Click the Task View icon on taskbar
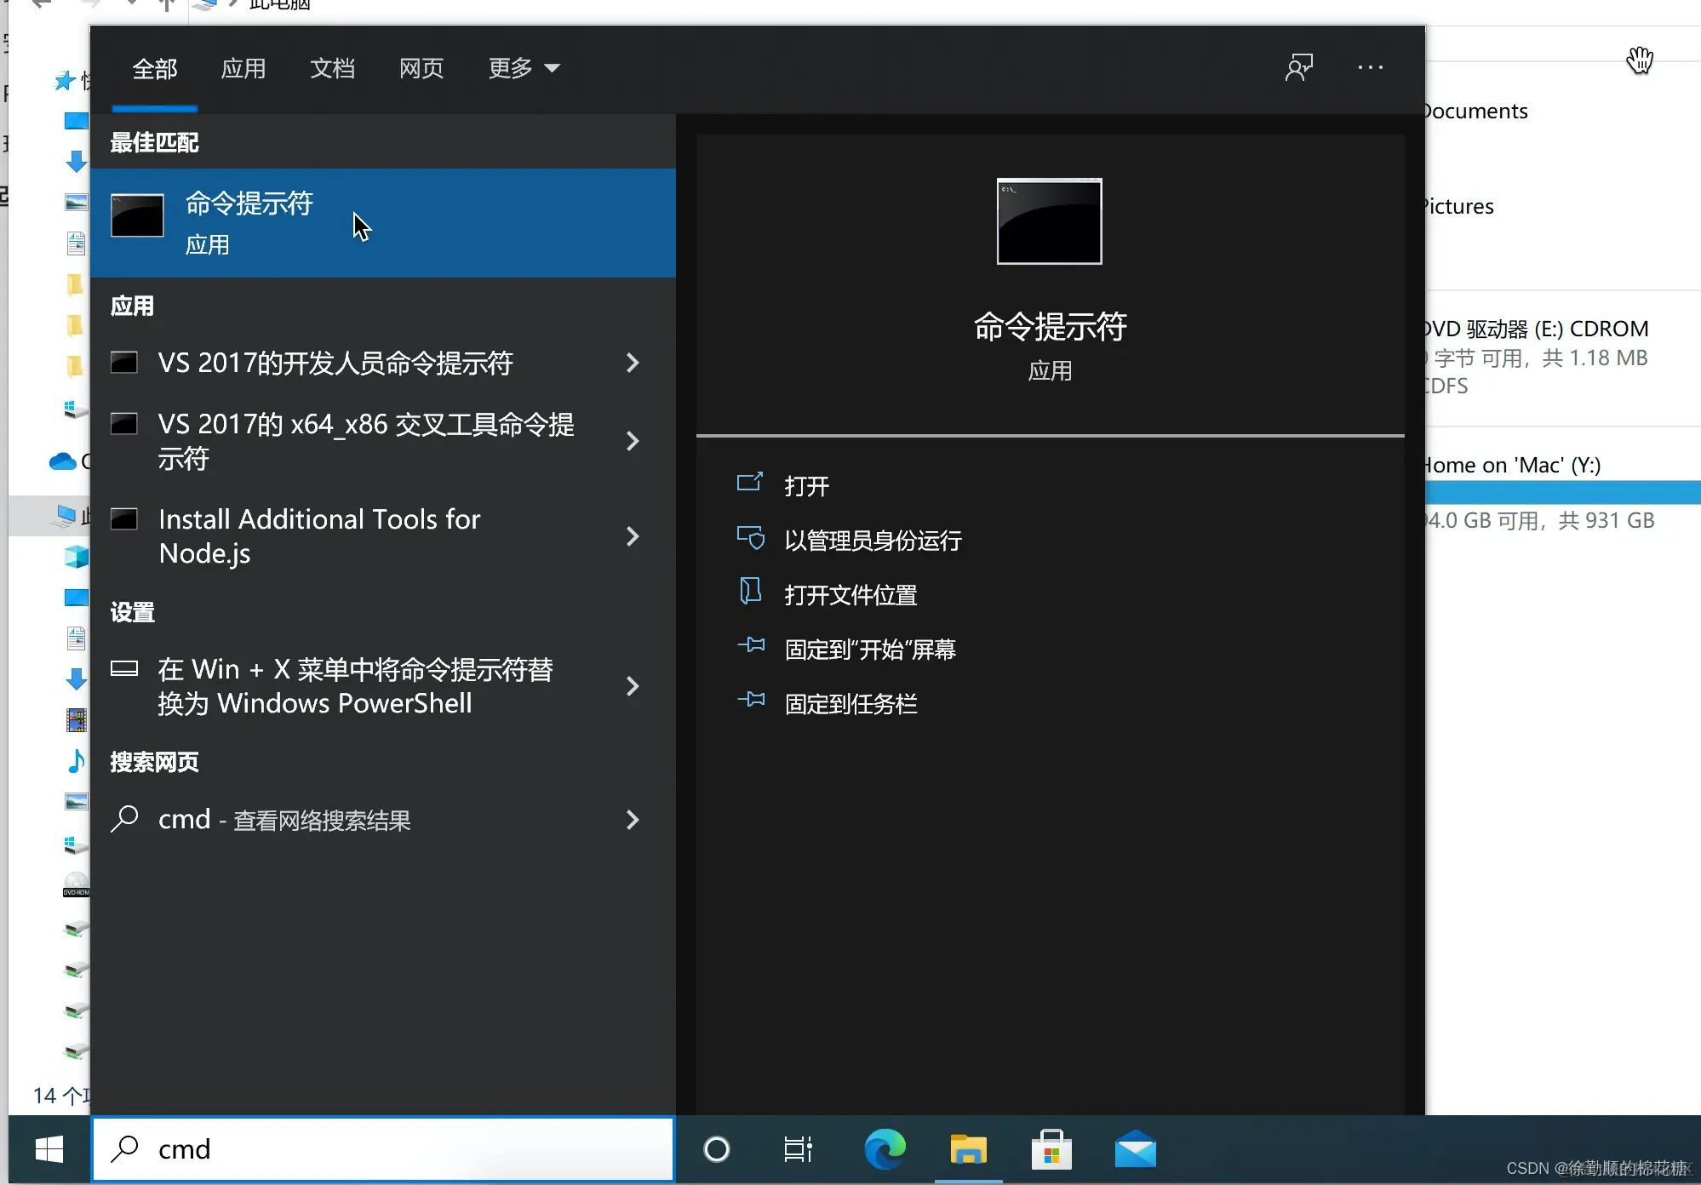Screen dimensions: 1701x1185 pyautogui.click(x=797, y=1149)
